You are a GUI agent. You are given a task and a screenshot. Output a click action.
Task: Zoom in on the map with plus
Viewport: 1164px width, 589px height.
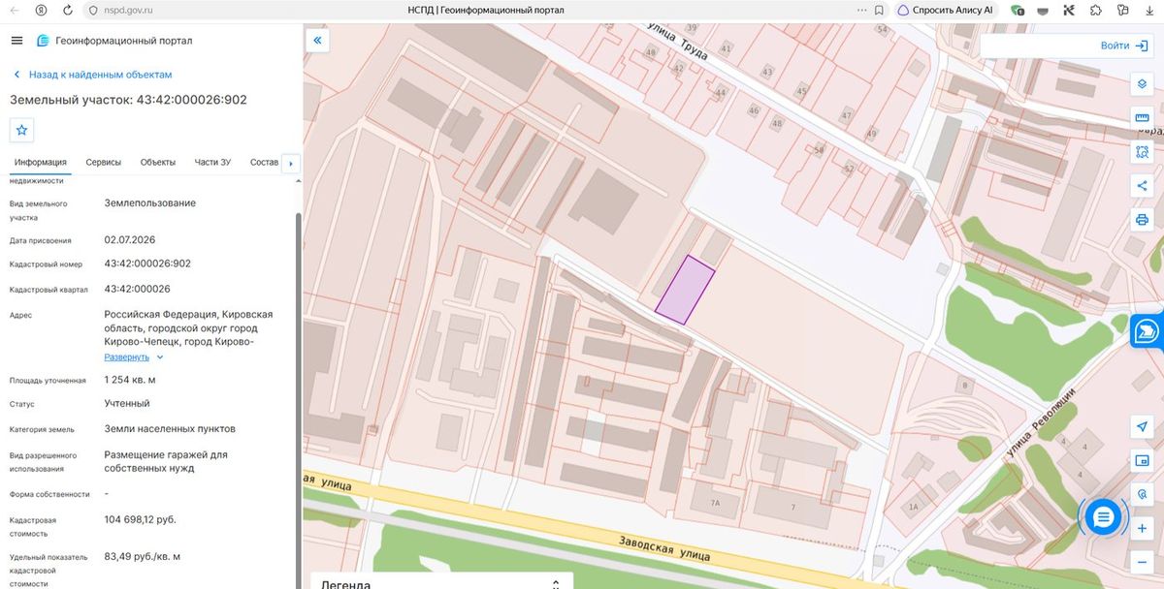[x=1142, y=528]
